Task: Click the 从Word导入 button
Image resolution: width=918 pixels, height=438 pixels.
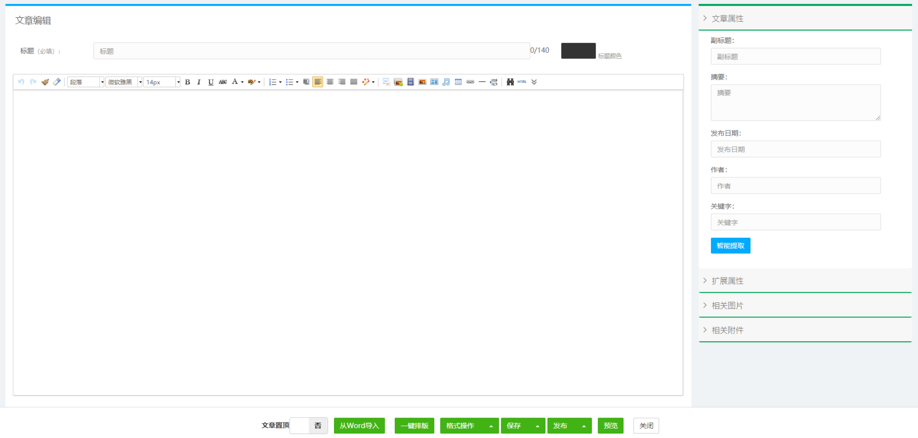Action: [359, 426]
